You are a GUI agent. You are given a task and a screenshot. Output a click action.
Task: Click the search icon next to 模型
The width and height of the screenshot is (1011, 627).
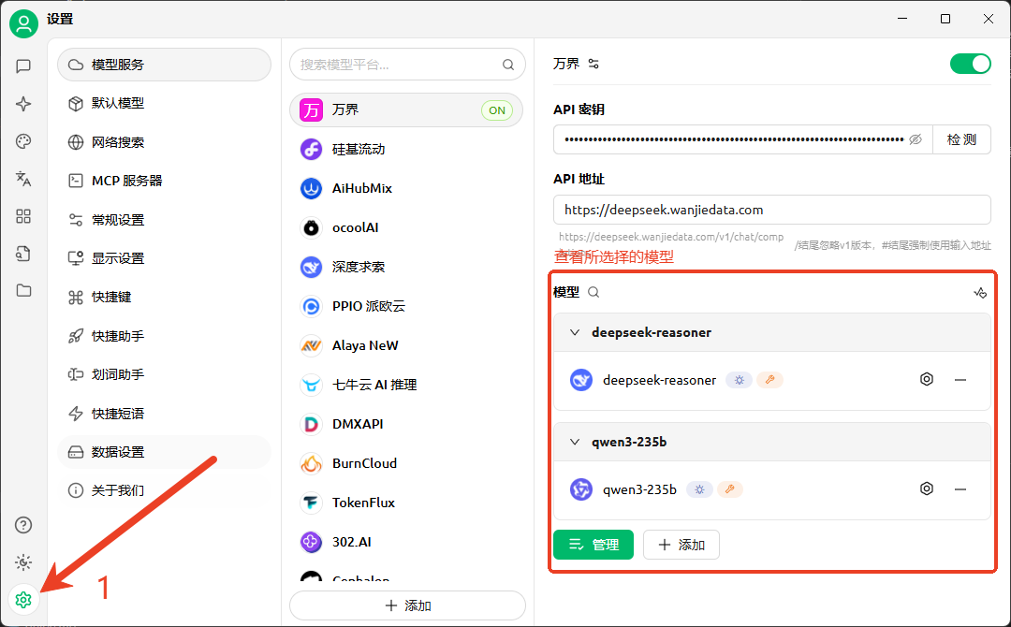[x=593, y=292]
